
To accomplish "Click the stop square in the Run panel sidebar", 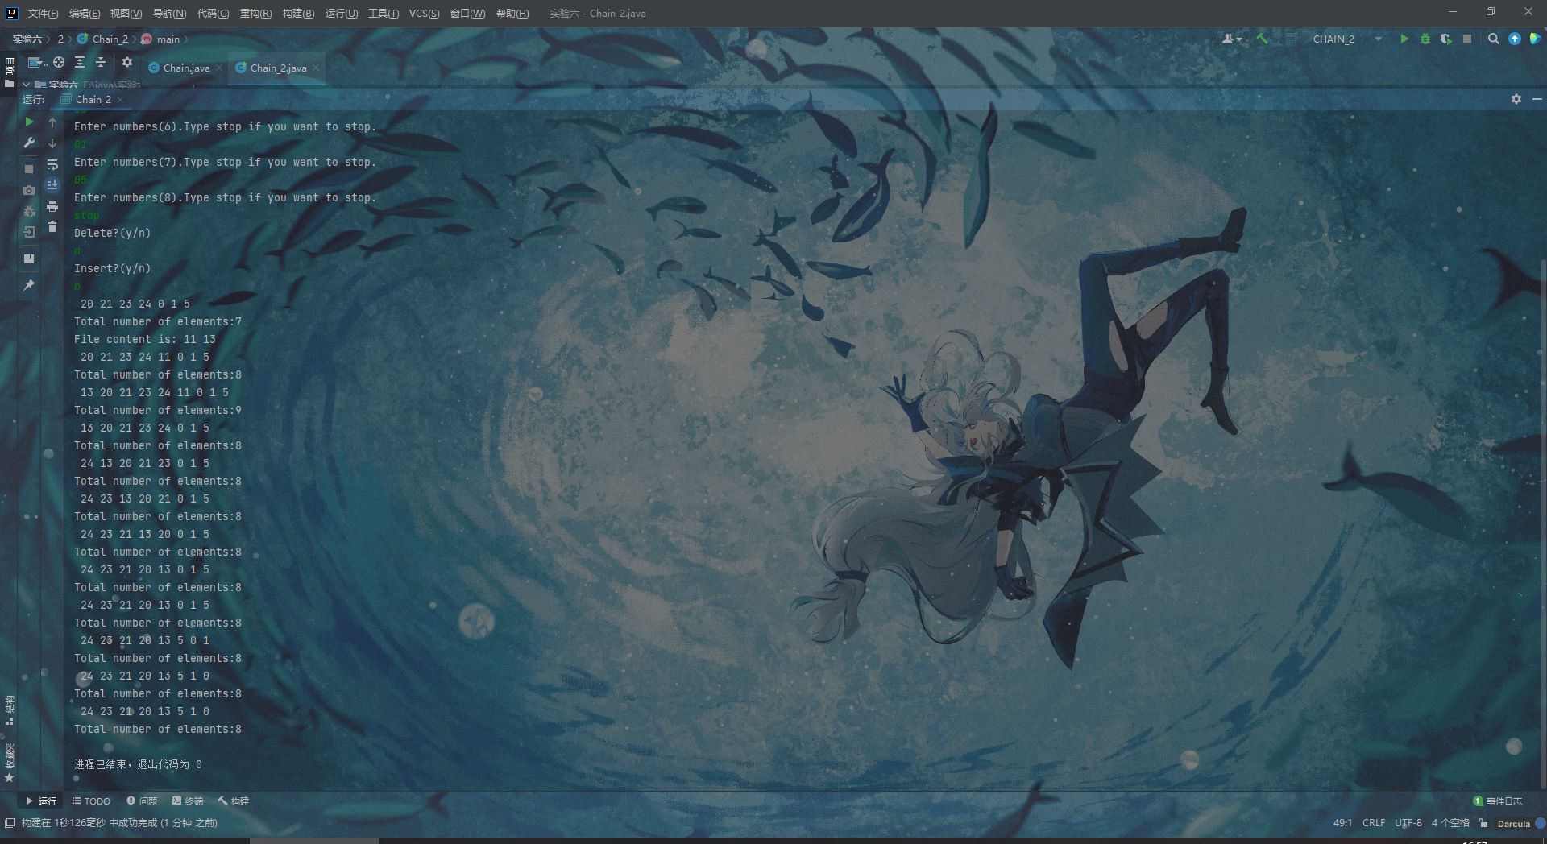I will point(29,169).
